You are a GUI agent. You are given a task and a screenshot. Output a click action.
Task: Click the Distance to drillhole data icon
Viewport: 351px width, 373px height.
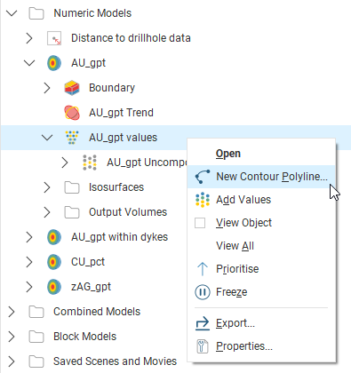[54, 38]
